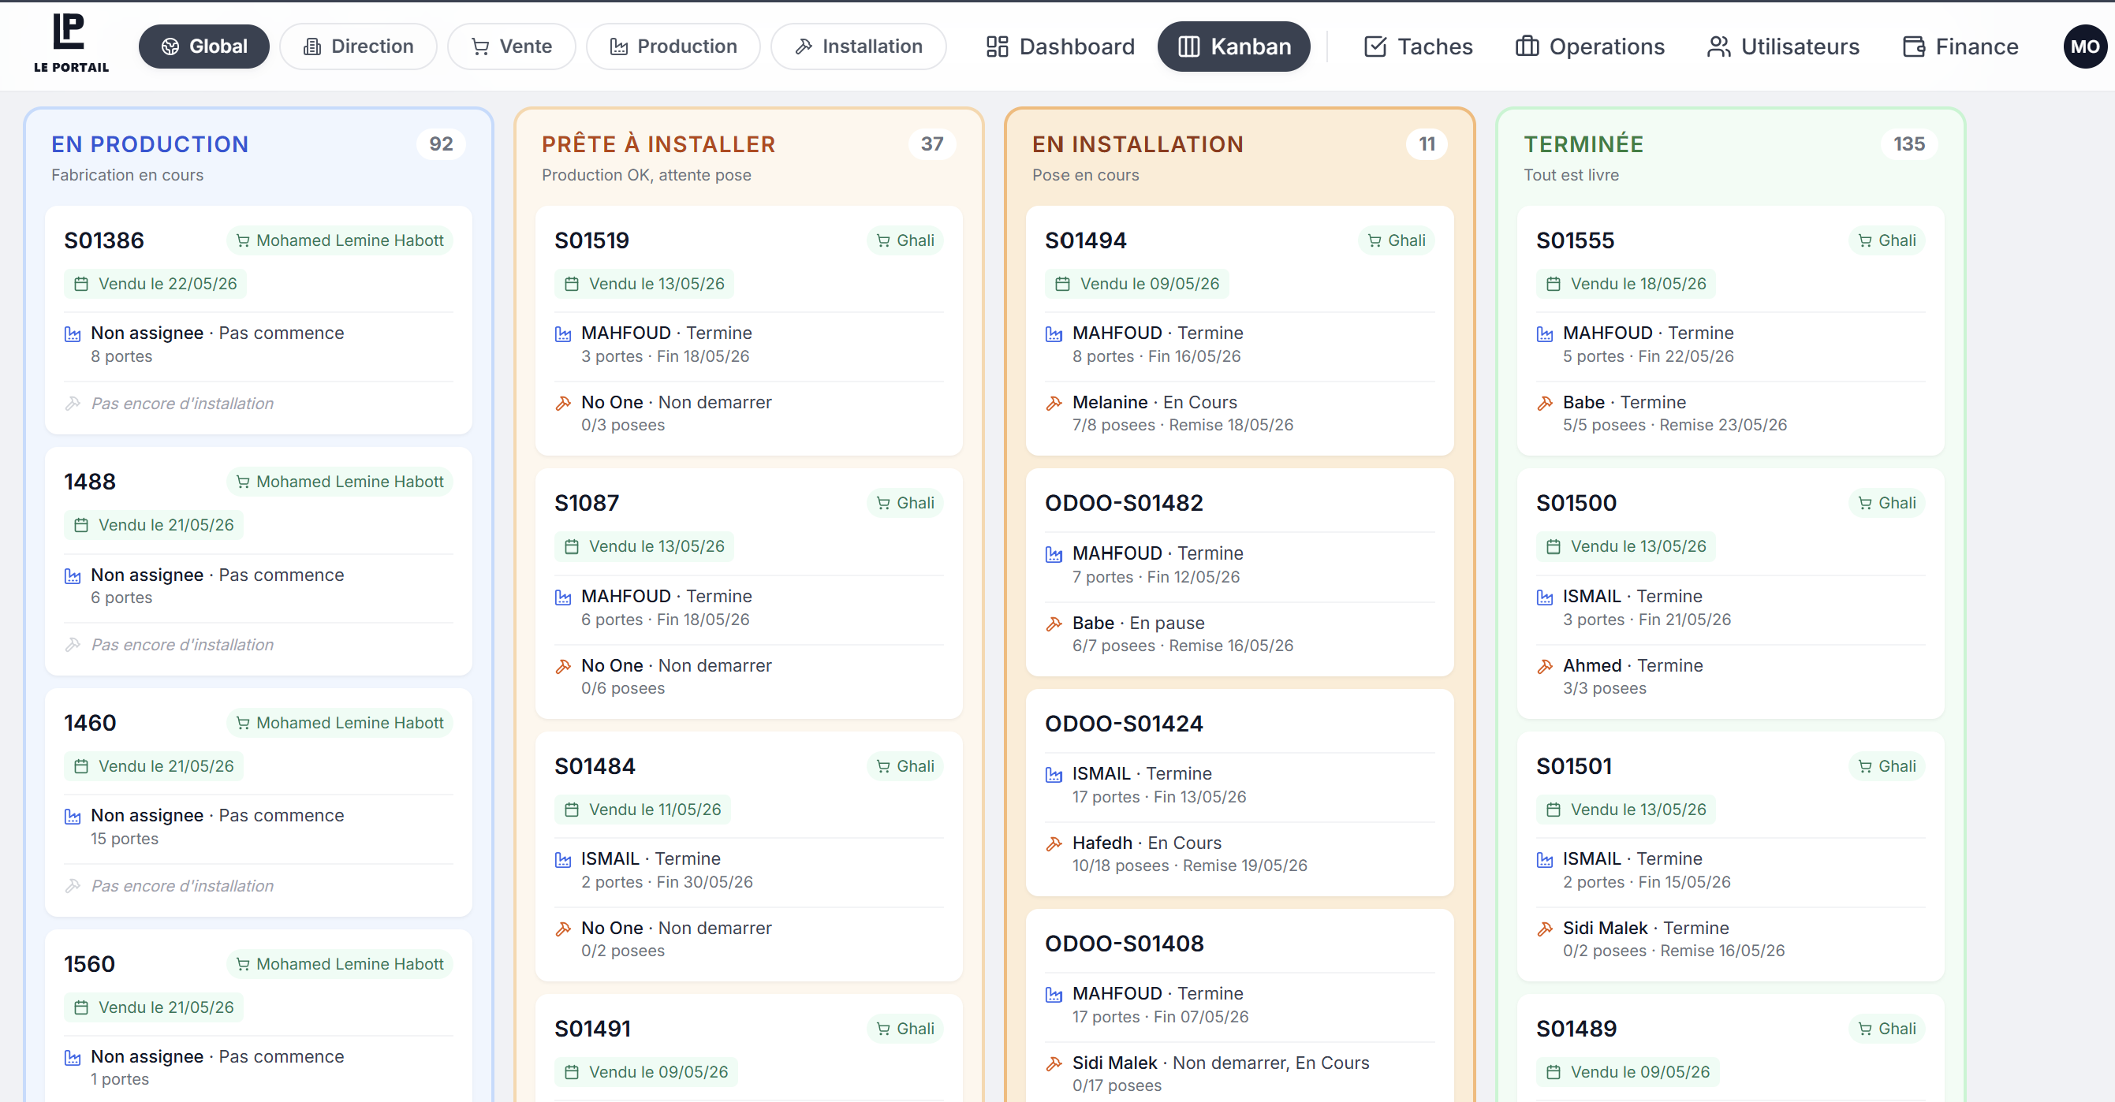Click the Ghali seller badge on S01555
Image resolution: width=2115 pixels, height=1102 pixels.
point(1887,240)
